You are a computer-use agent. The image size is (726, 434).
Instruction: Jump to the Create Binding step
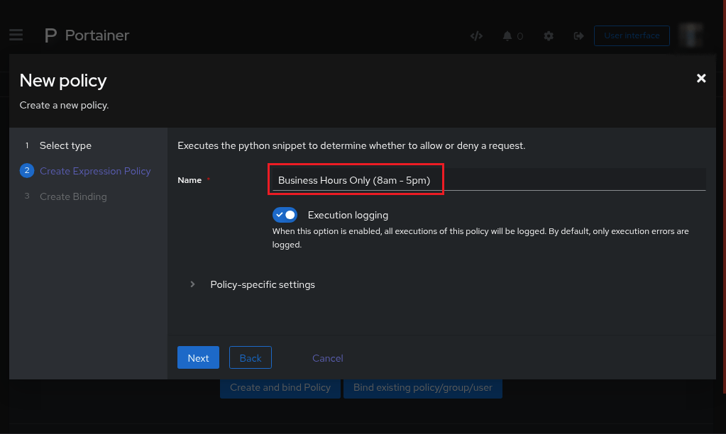pyautogui.click(x=73, y=196)
